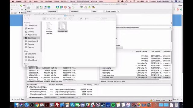The height and width of the screenshot is (108, 193).
Task: Open the Debug menu in menu bar
Action: tap(72, 1)
